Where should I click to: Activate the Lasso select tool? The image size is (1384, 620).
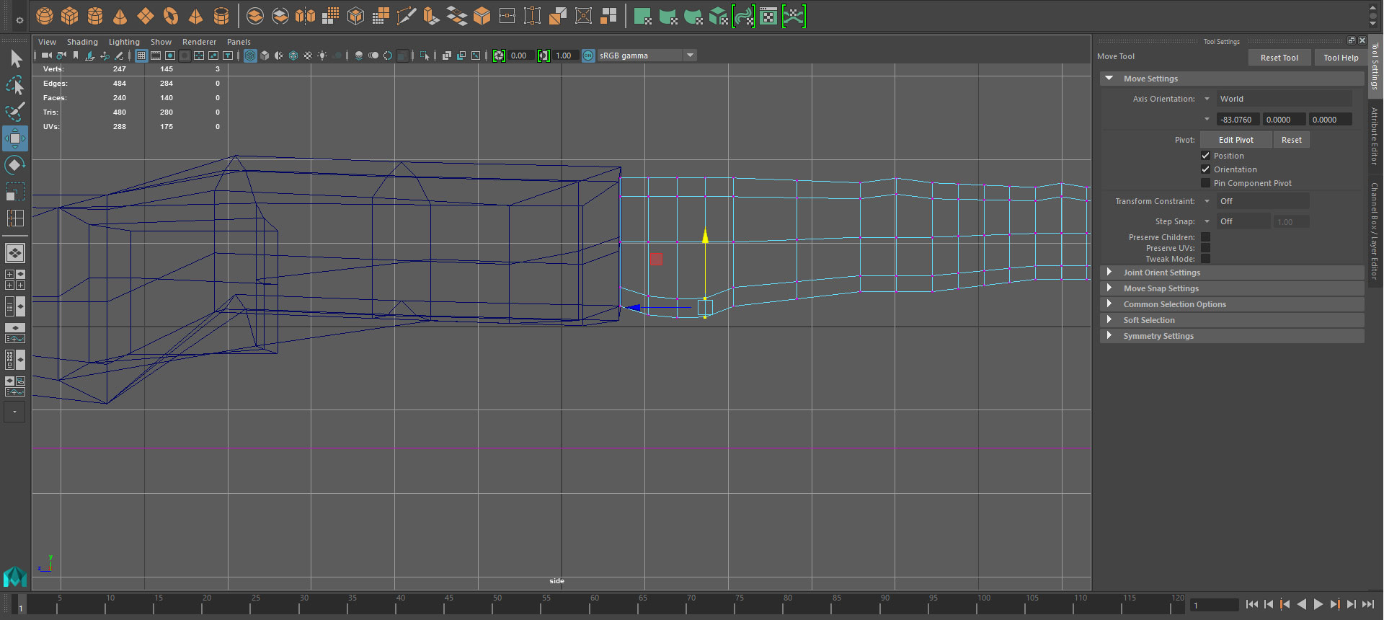tap(15, 85)
